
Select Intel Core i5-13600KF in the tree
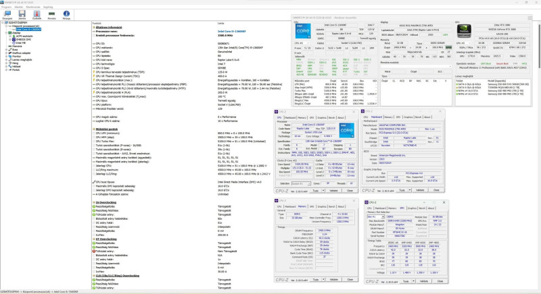28,30
